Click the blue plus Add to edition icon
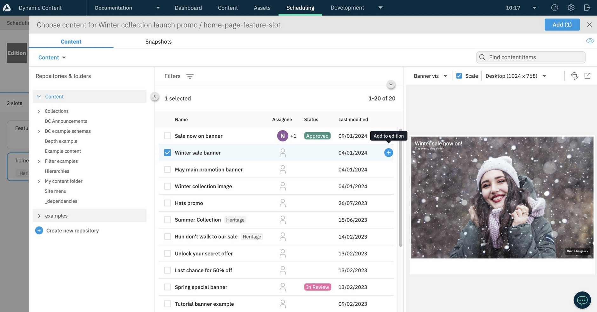This screenshot has width=597, height=312. 388,153
